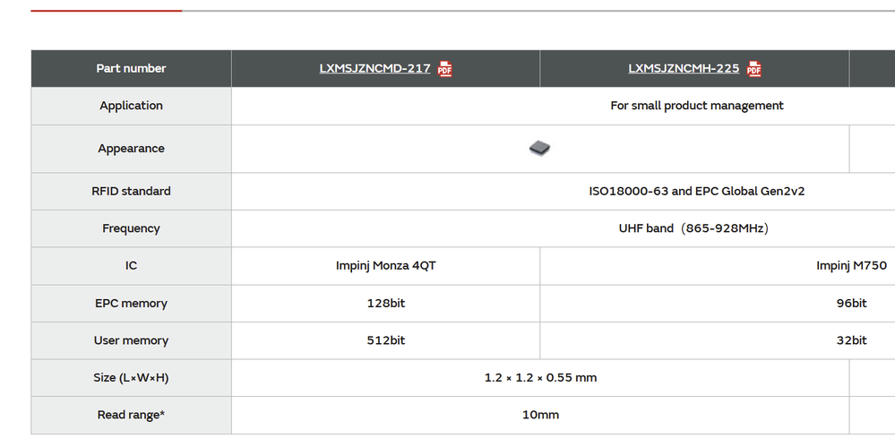This screenshot has height=447, width=895.
Task: Click the Impinj Monza 4QT cell
Action: pos(385,266)
